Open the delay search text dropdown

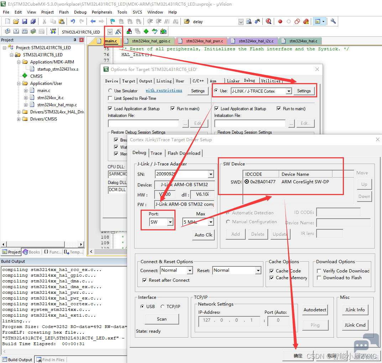pyautogui.click(x=241, y=22)
